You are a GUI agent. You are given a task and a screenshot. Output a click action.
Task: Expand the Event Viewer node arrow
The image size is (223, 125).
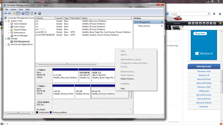pos(9,27)
